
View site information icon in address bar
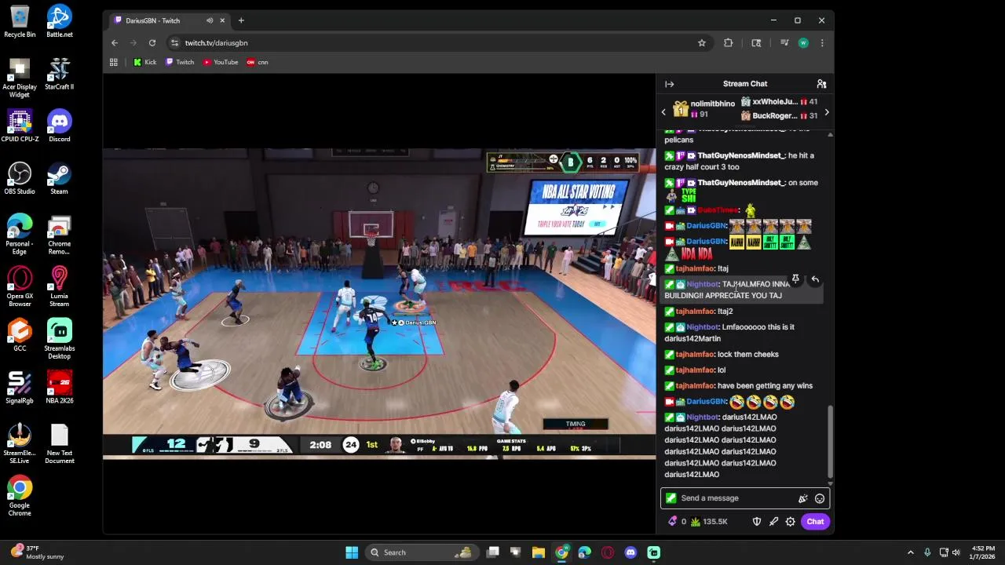174,43
